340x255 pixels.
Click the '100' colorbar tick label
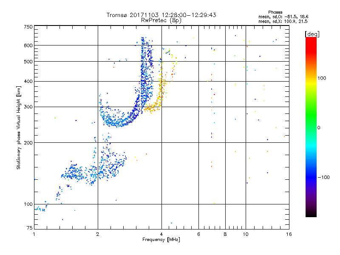[x=322, y=78]
